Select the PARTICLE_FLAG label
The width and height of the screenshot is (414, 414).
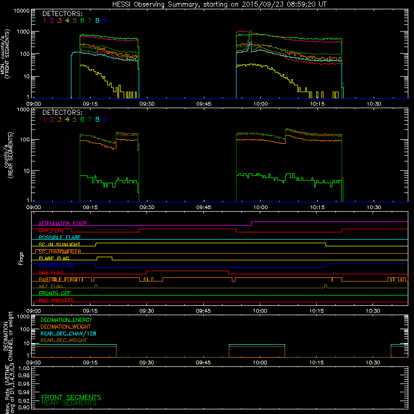61,279
